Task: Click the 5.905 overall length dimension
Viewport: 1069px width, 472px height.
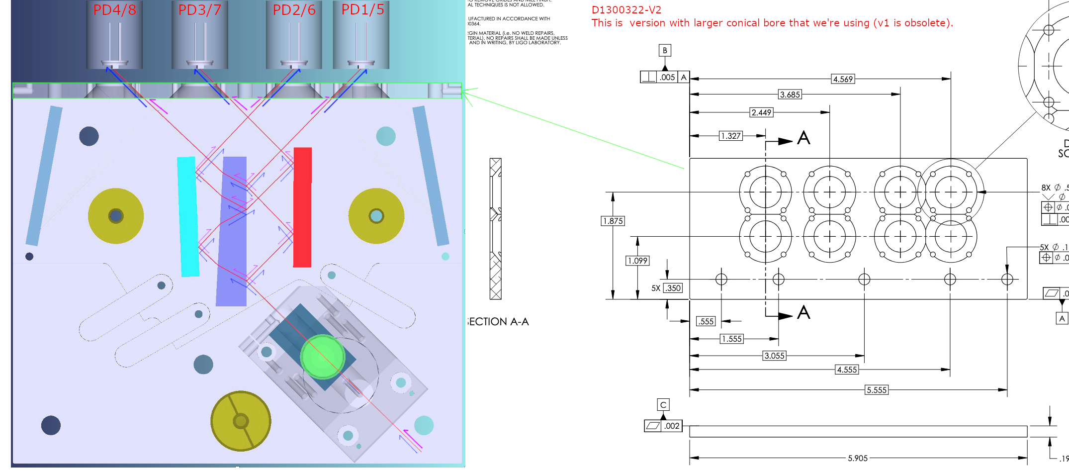Action: pyautogui.click(x=857, y=458)
